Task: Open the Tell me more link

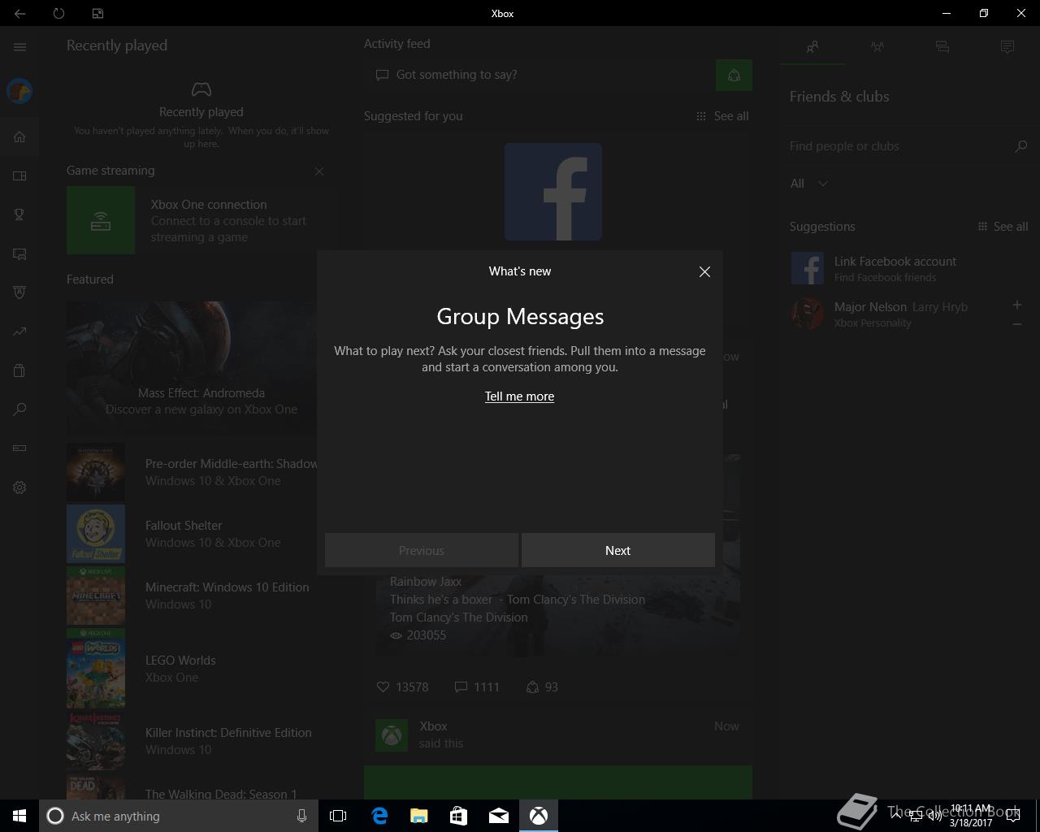Action: (x=519, y=396)
